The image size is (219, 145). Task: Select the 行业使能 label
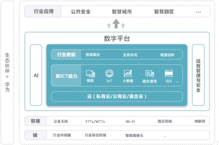point(66,54)
